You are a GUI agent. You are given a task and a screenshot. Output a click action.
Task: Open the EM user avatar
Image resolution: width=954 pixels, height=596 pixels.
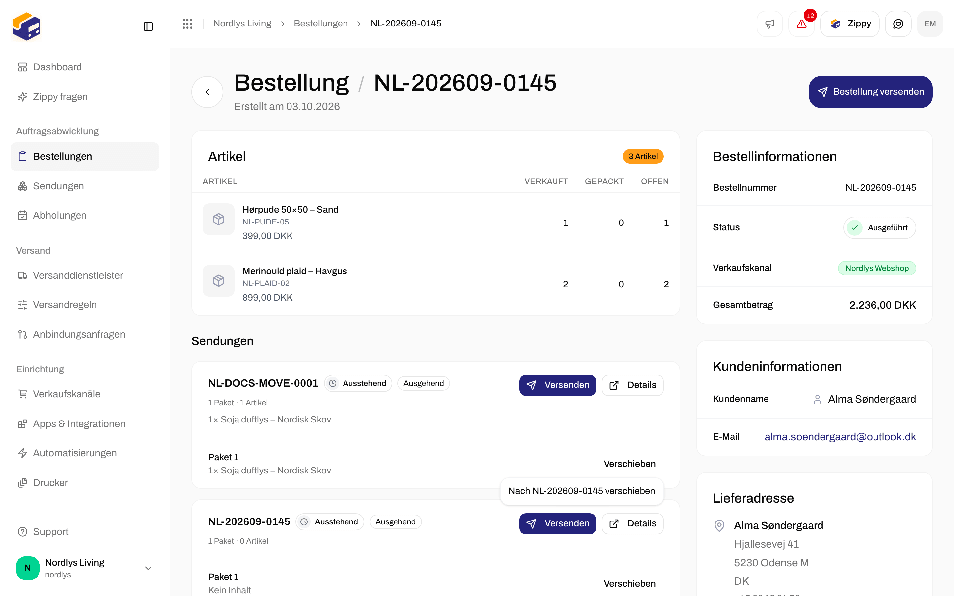[930, 24]
